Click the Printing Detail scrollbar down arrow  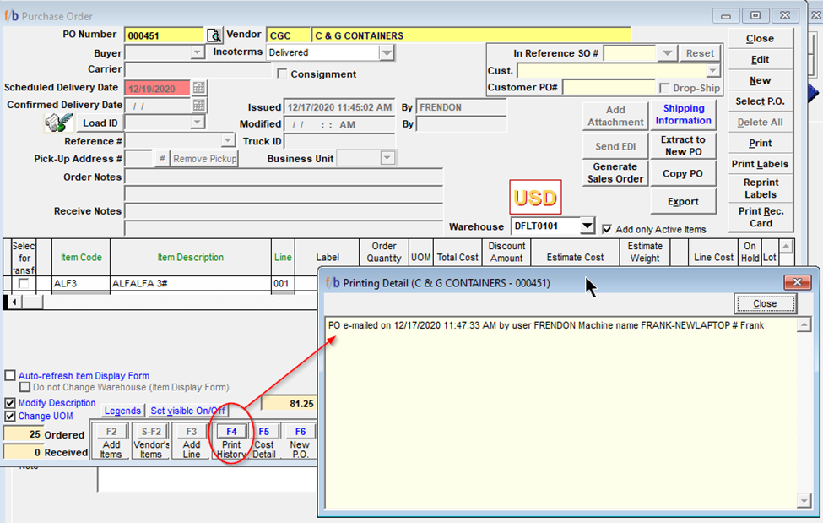coord(804,501)
